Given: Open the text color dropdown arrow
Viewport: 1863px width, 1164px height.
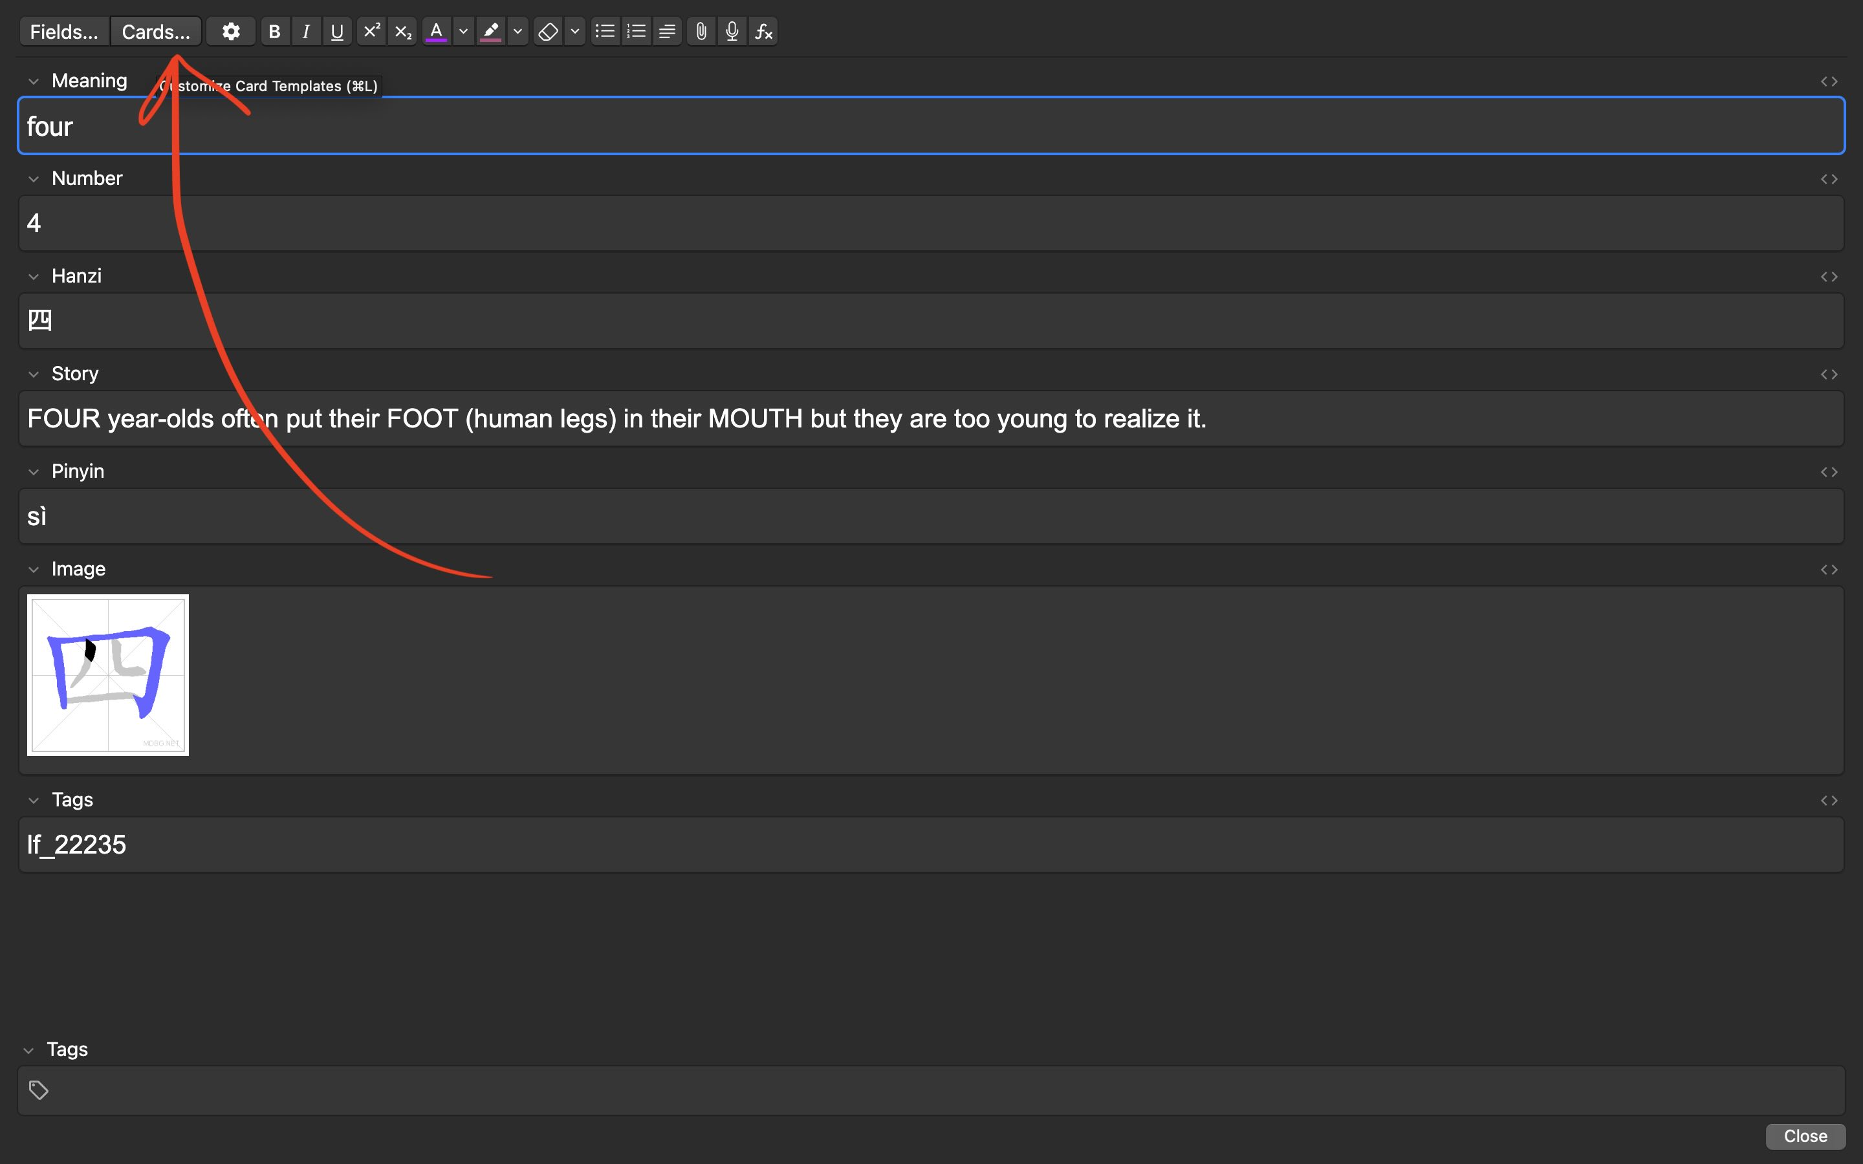Looking at the screenshot, I should (463, 31).
